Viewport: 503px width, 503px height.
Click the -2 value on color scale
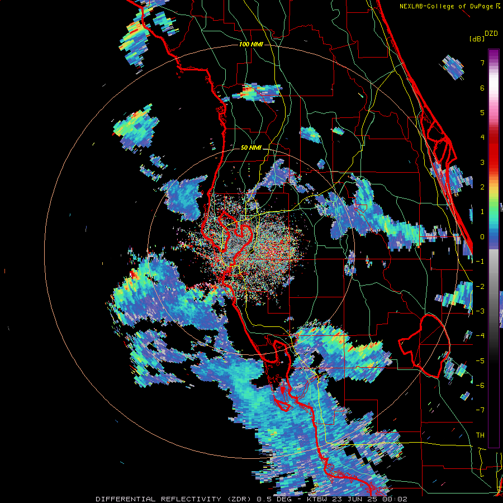point(480,286)
